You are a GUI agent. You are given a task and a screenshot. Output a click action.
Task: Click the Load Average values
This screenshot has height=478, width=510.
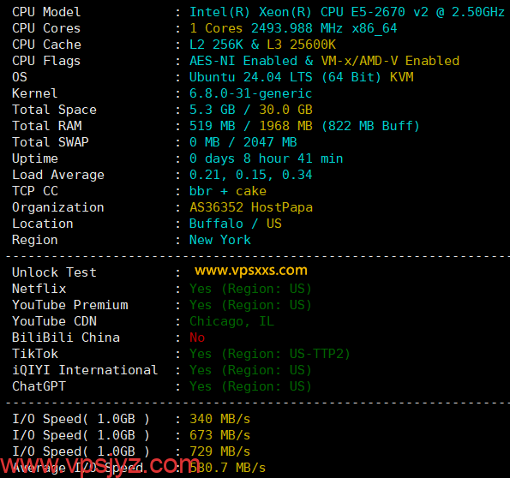tap(251, 175)
